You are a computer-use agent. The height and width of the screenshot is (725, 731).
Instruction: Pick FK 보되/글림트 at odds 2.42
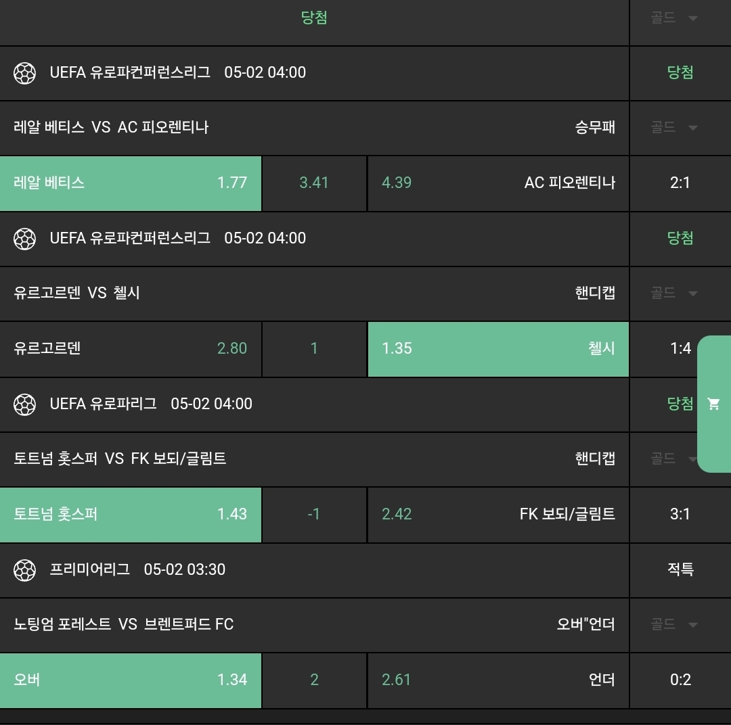click(498, 514)
